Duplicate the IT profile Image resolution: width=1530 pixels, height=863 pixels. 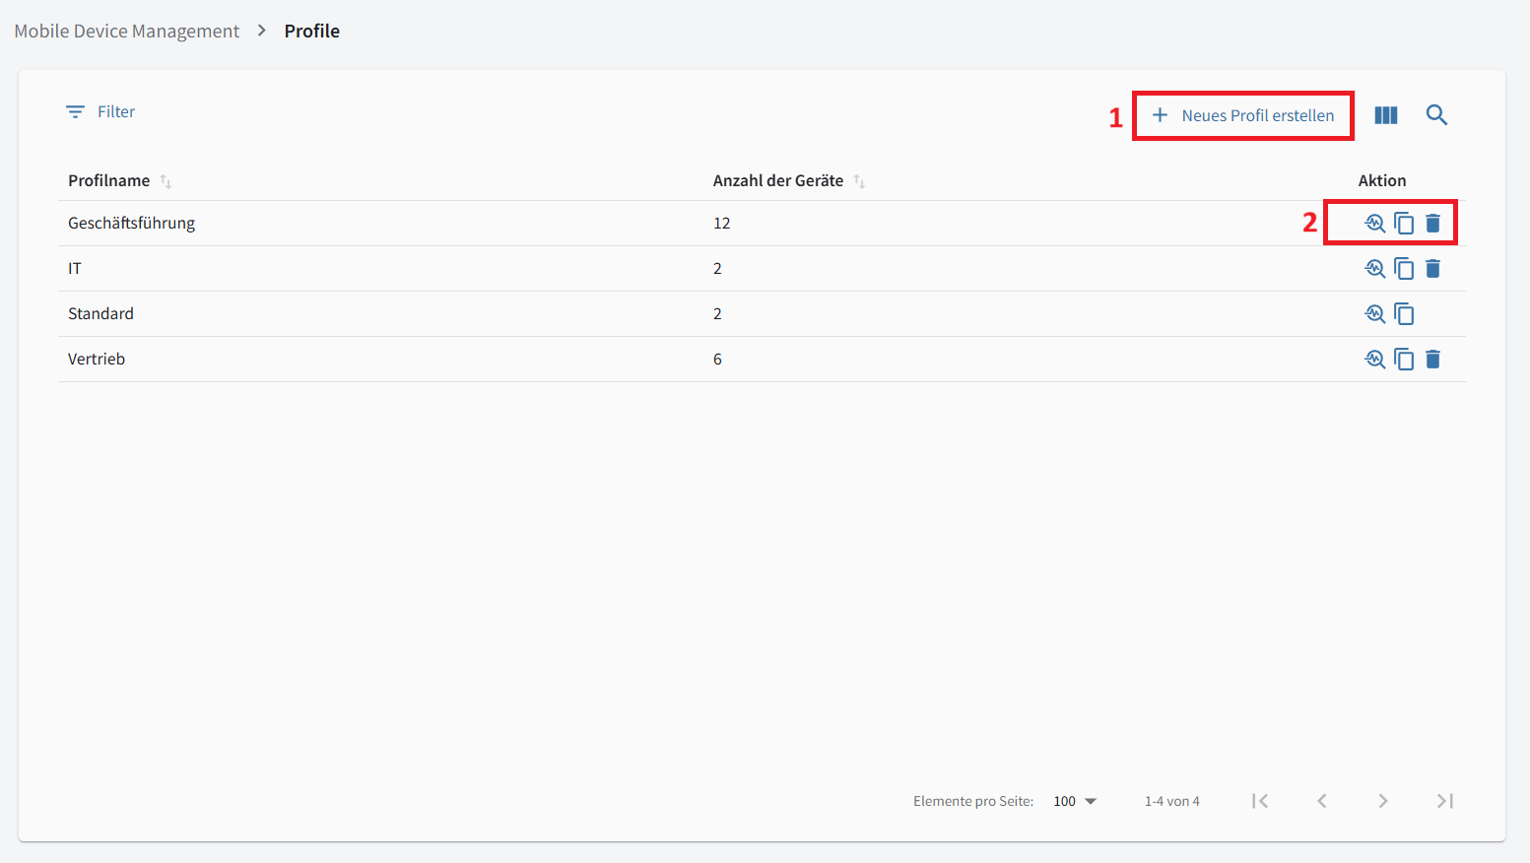click(1404, 269)
